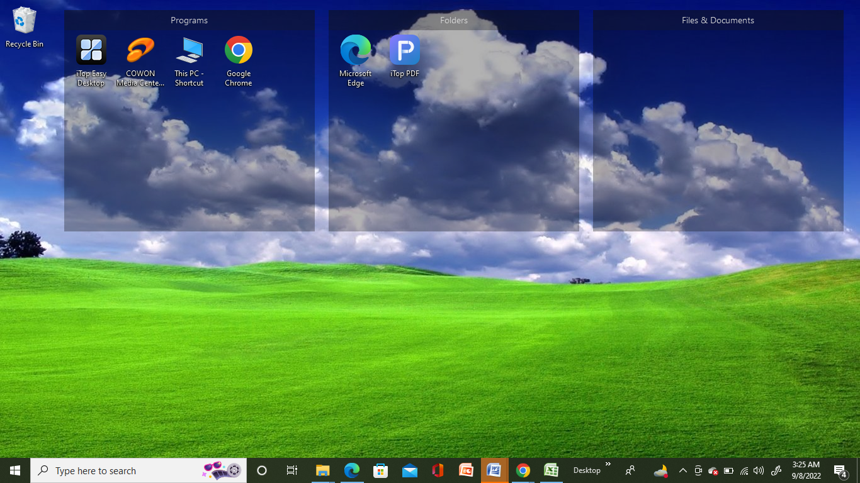
Task: Open Microsoft Store from the taskbar
Action: pyautogui.click(x=380, y=470)
